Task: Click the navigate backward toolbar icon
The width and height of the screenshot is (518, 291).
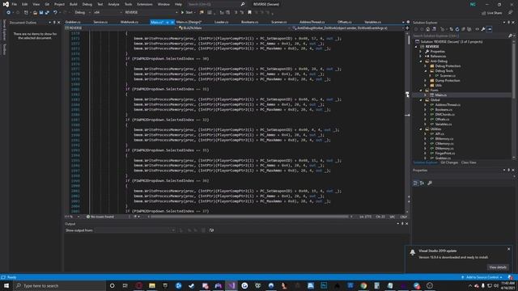Action: tap(8, 13)
